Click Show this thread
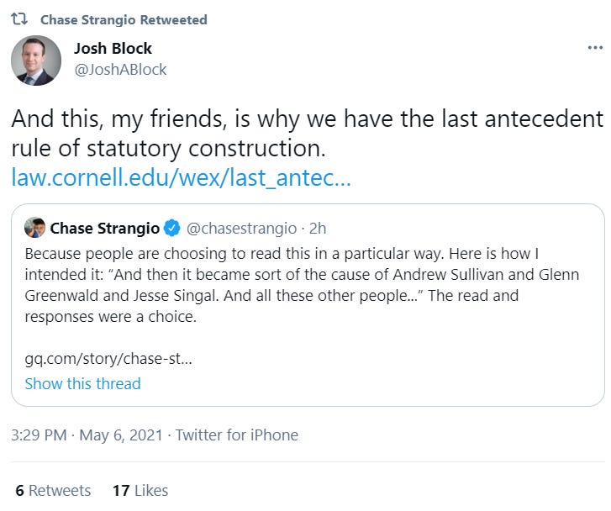Image resolution: width=611 pixels, height=511 pixels. [x=82, y=383]
